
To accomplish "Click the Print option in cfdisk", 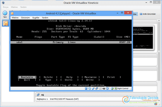I will [x=112, y=77].
